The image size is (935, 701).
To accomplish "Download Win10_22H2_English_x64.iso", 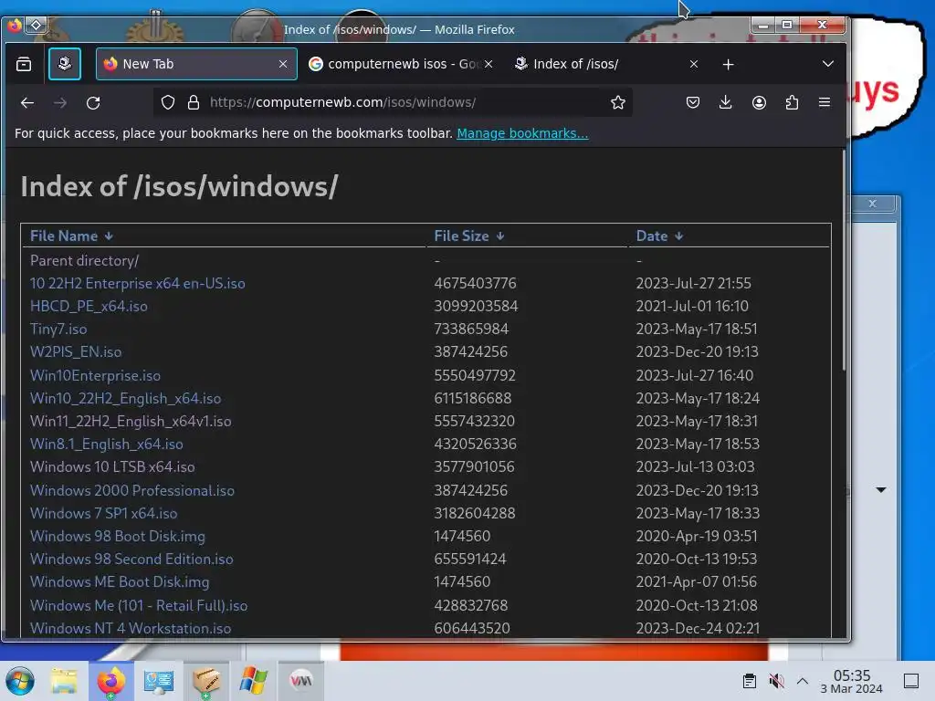I will point(125,398).
